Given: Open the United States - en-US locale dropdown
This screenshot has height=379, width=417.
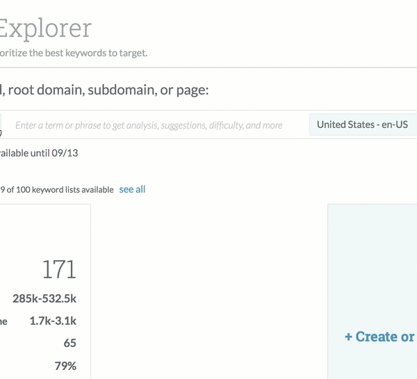Looking at the screenshot, I should 362,125.
